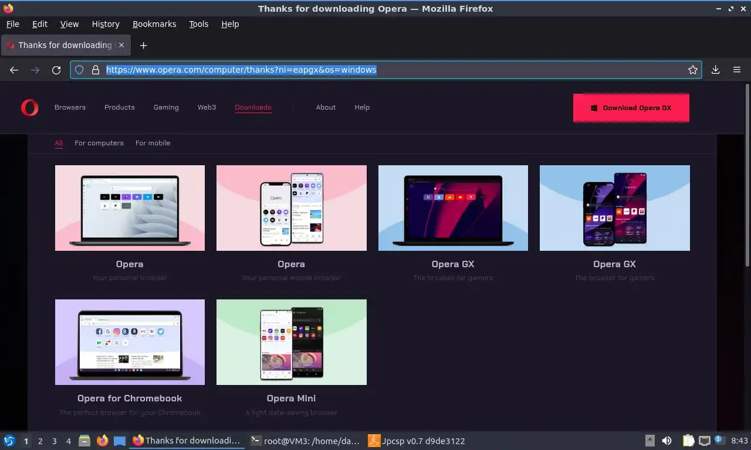The image size is (751, 450).
Task: Click the tray scroll-up arrow icon
Action: pos(649,441)
